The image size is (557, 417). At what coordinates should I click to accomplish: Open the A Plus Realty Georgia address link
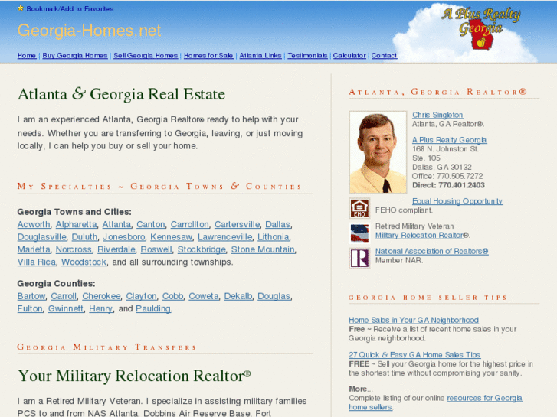(450, 140)
